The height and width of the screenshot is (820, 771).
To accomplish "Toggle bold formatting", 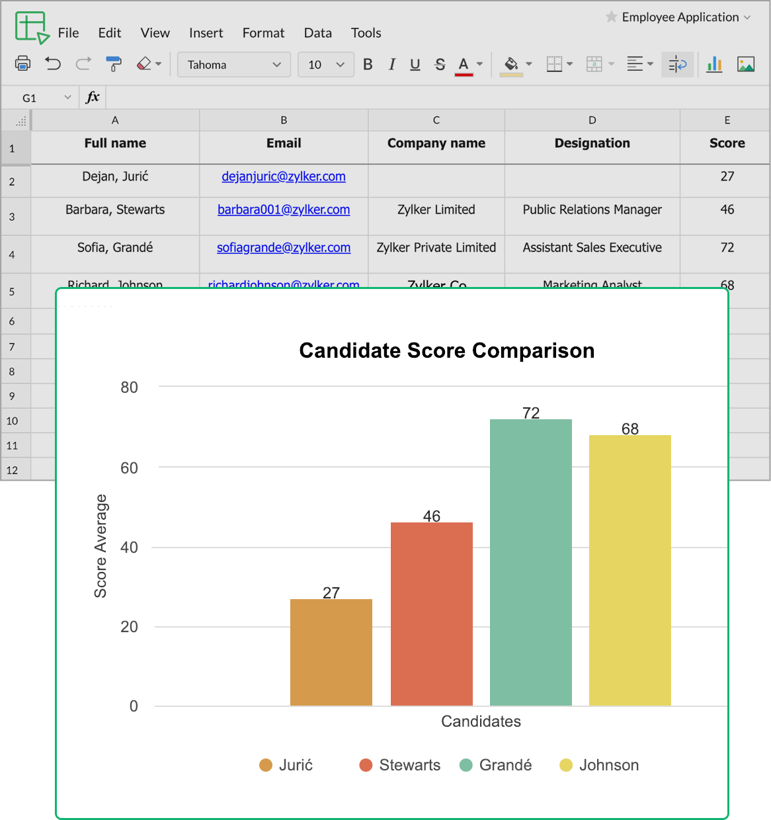I will pyautogui.click(x=368, y=64).
